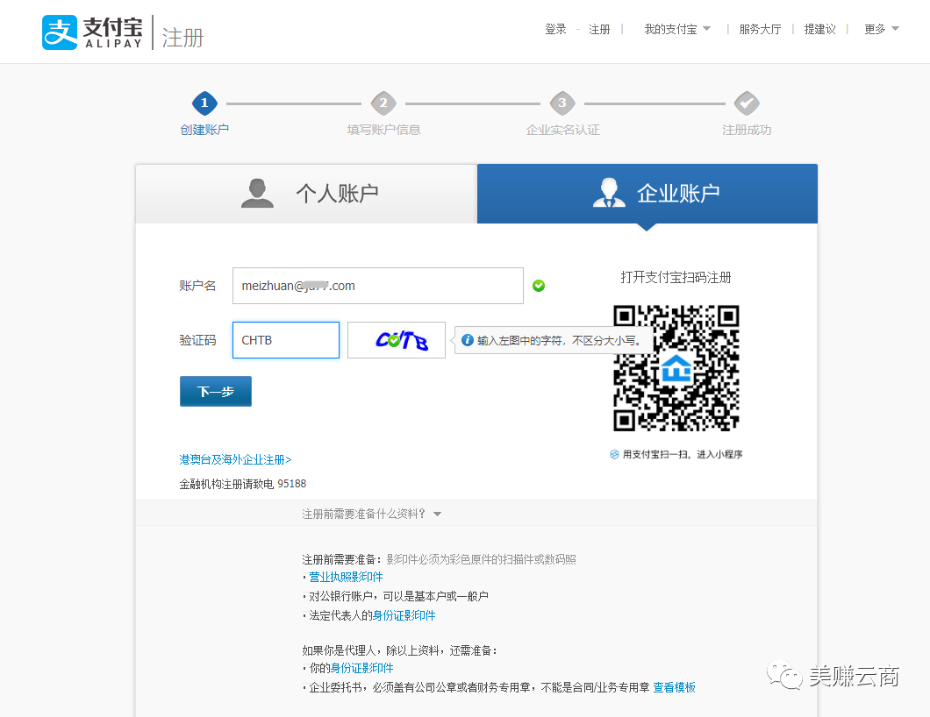Click the 账户名 email input field

[377, 286]
